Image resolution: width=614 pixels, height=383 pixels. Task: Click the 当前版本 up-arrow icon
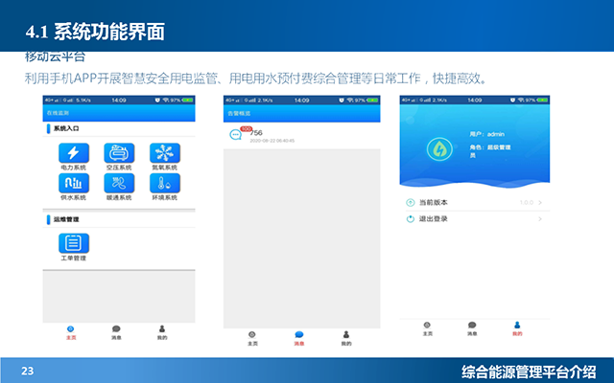(x=411, y=202)
